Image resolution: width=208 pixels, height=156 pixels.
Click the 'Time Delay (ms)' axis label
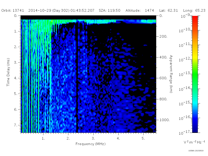[8, 72]
